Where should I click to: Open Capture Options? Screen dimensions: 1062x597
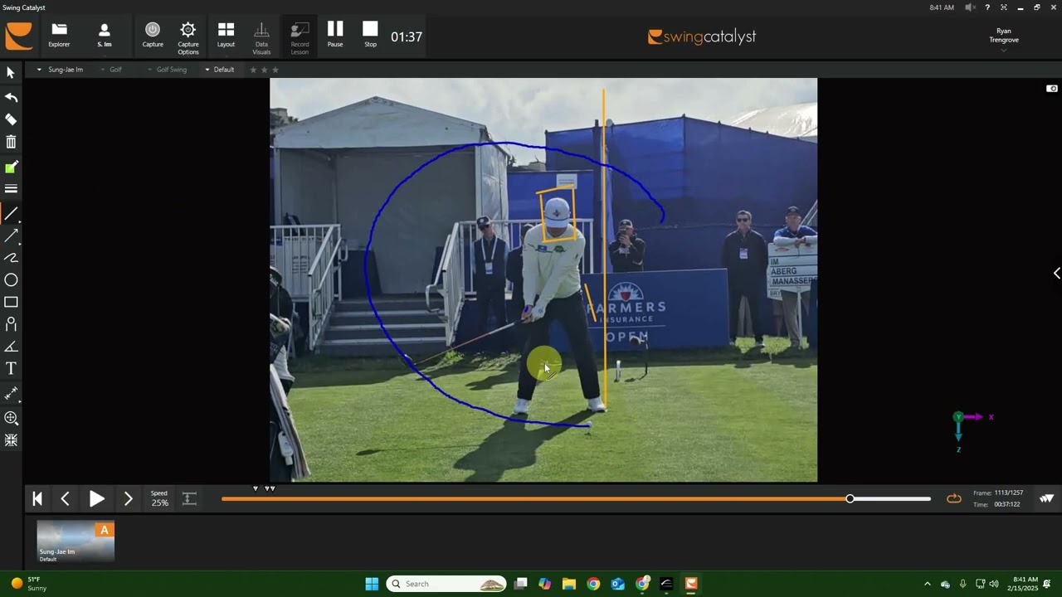[x=188, y=38]
